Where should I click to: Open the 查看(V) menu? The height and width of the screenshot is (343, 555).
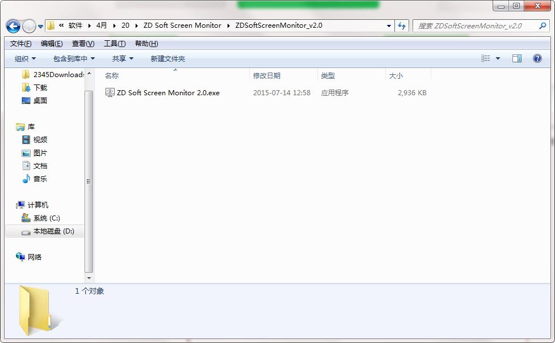tap(83, 44)
